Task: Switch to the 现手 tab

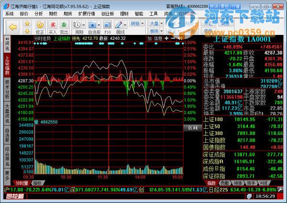Action: point(251,183)
